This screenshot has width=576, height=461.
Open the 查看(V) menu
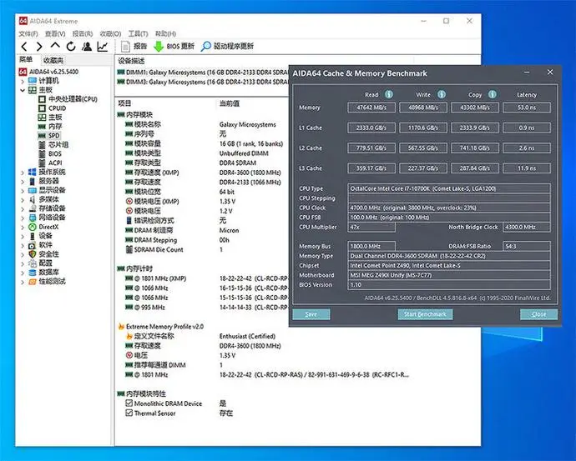(x=55, y=33)
